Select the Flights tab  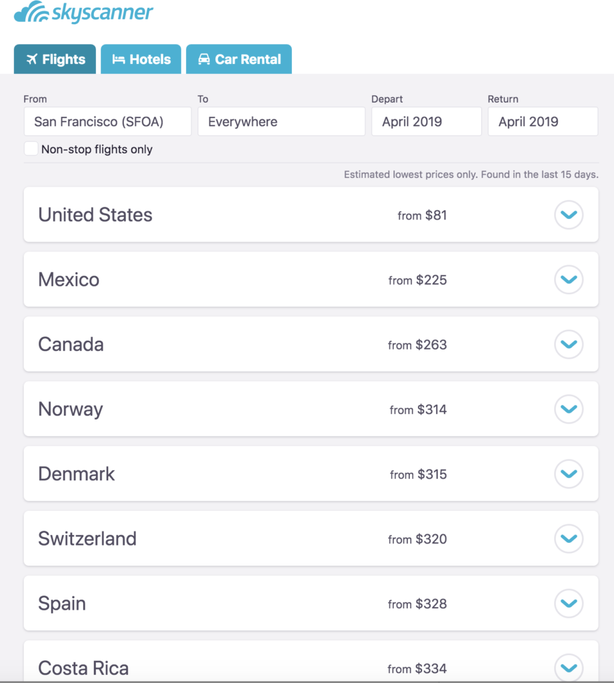[x=55, y=59]
